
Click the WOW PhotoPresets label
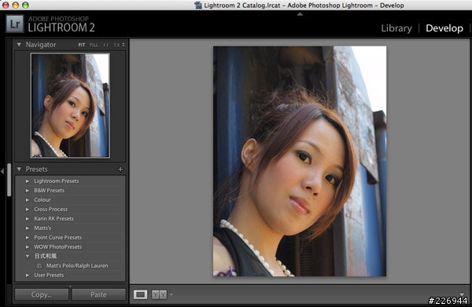click(57, 247)
